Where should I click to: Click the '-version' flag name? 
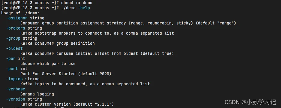pyautogui.click(x=16, y=99)
